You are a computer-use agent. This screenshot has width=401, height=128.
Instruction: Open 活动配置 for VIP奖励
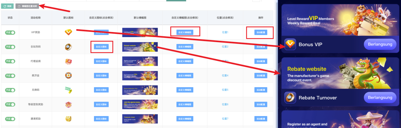click(261, 32)
